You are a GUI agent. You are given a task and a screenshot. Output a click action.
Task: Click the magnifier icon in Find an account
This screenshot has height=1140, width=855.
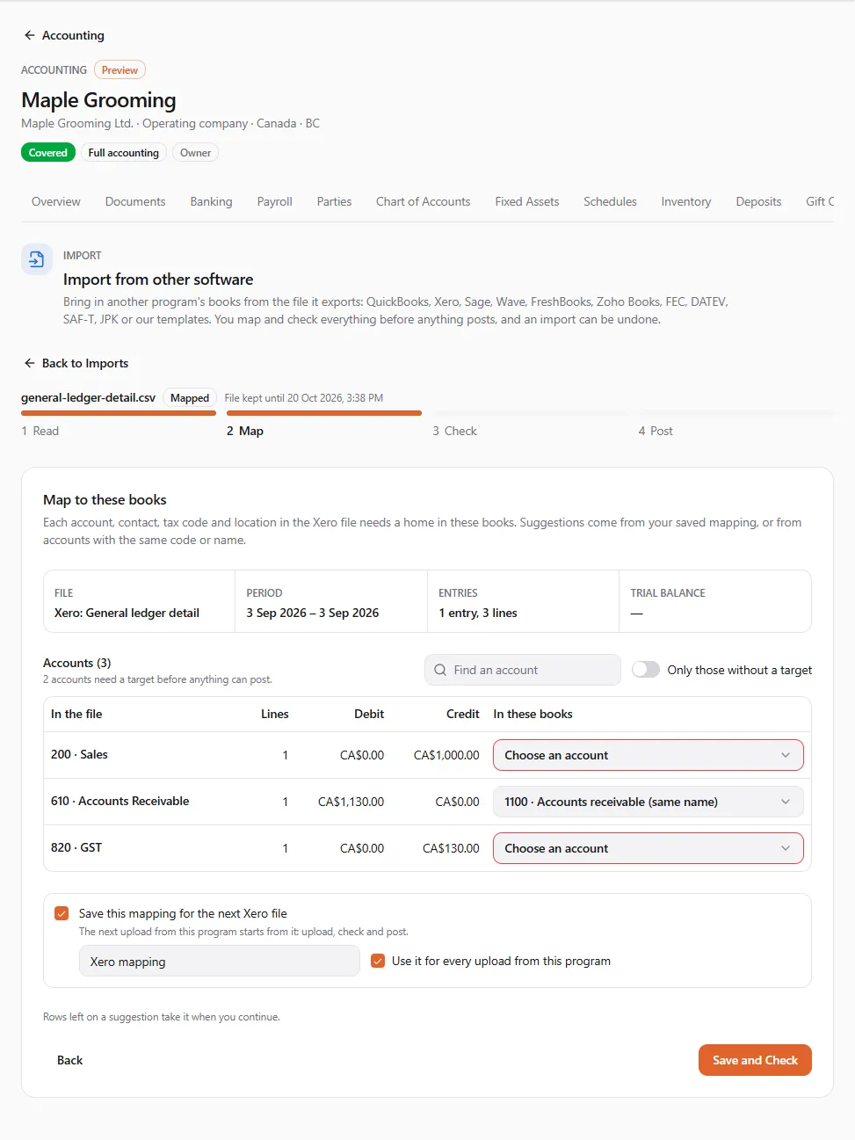point(440,670)
